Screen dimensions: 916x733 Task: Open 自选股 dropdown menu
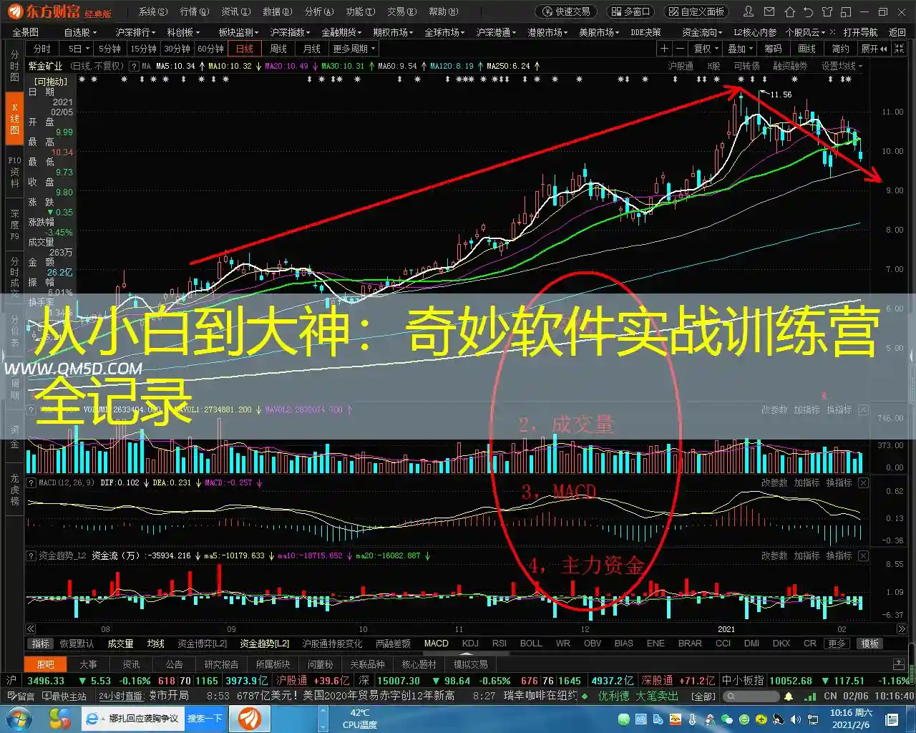tap(80, 32)
